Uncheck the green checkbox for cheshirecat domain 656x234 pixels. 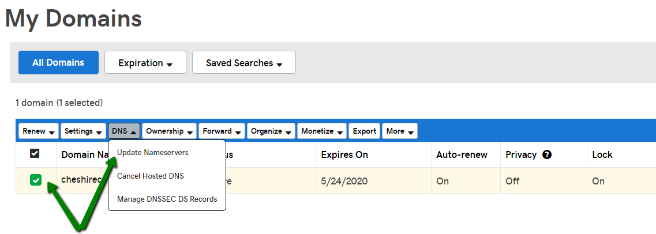pyautogui.click(x=36, y=180)
